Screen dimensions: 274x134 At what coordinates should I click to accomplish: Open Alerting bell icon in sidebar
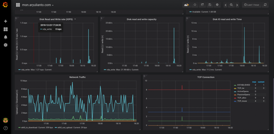click(6, 37)
